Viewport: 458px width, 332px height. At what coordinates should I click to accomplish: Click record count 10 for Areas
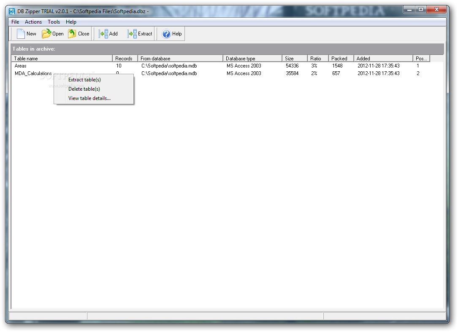click(x=119, y=66)
